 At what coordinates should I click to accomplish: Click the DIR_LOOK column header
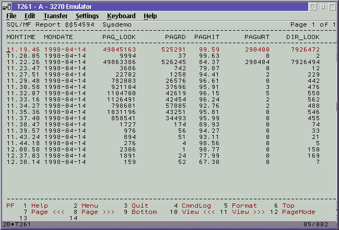coord(303,37)
